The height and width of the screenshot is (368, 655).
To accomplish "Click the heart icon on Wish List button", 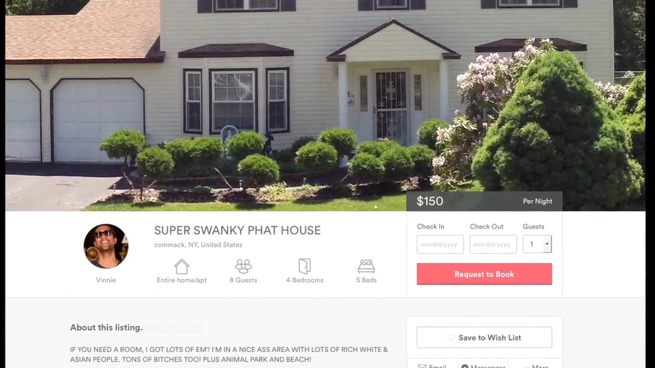I will tap(451, 337).
